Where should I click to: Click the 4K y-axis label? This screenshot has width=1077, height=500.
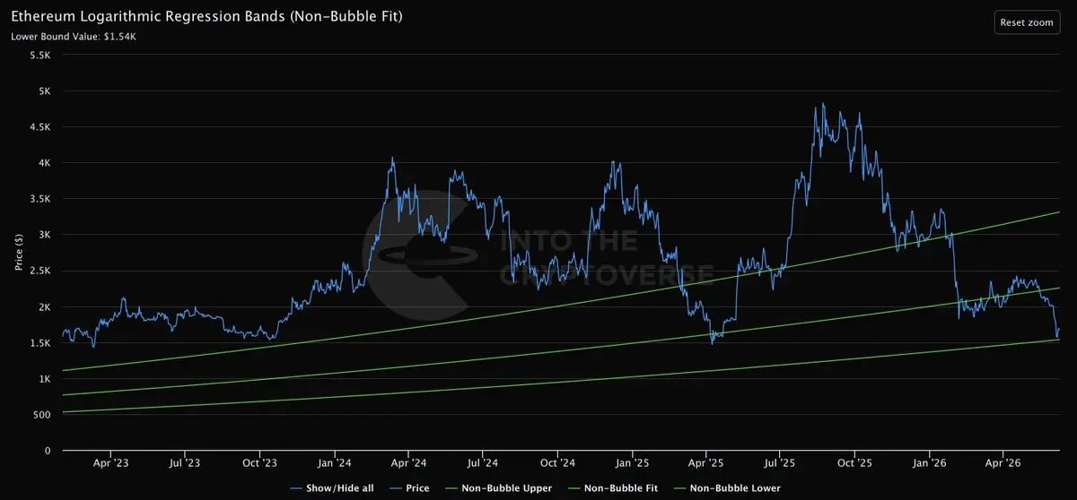pyautogui.click(x=47, y=163)
